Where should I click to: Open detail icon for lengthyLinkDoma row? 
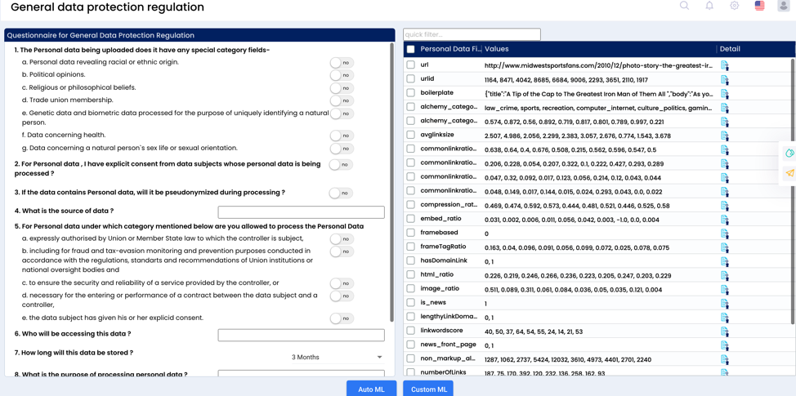pos(725,318)
